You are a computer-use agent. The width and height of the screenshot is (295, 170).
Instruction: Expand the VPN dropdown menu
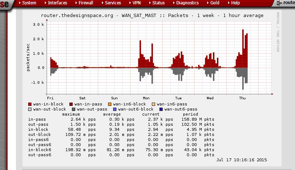click(136, 3)
